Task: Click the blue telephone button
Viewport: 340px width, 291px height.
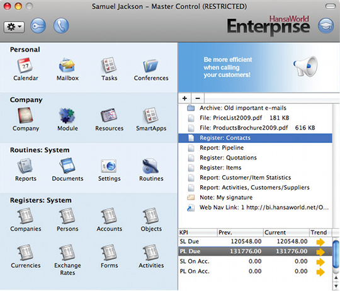Action: 61,26
